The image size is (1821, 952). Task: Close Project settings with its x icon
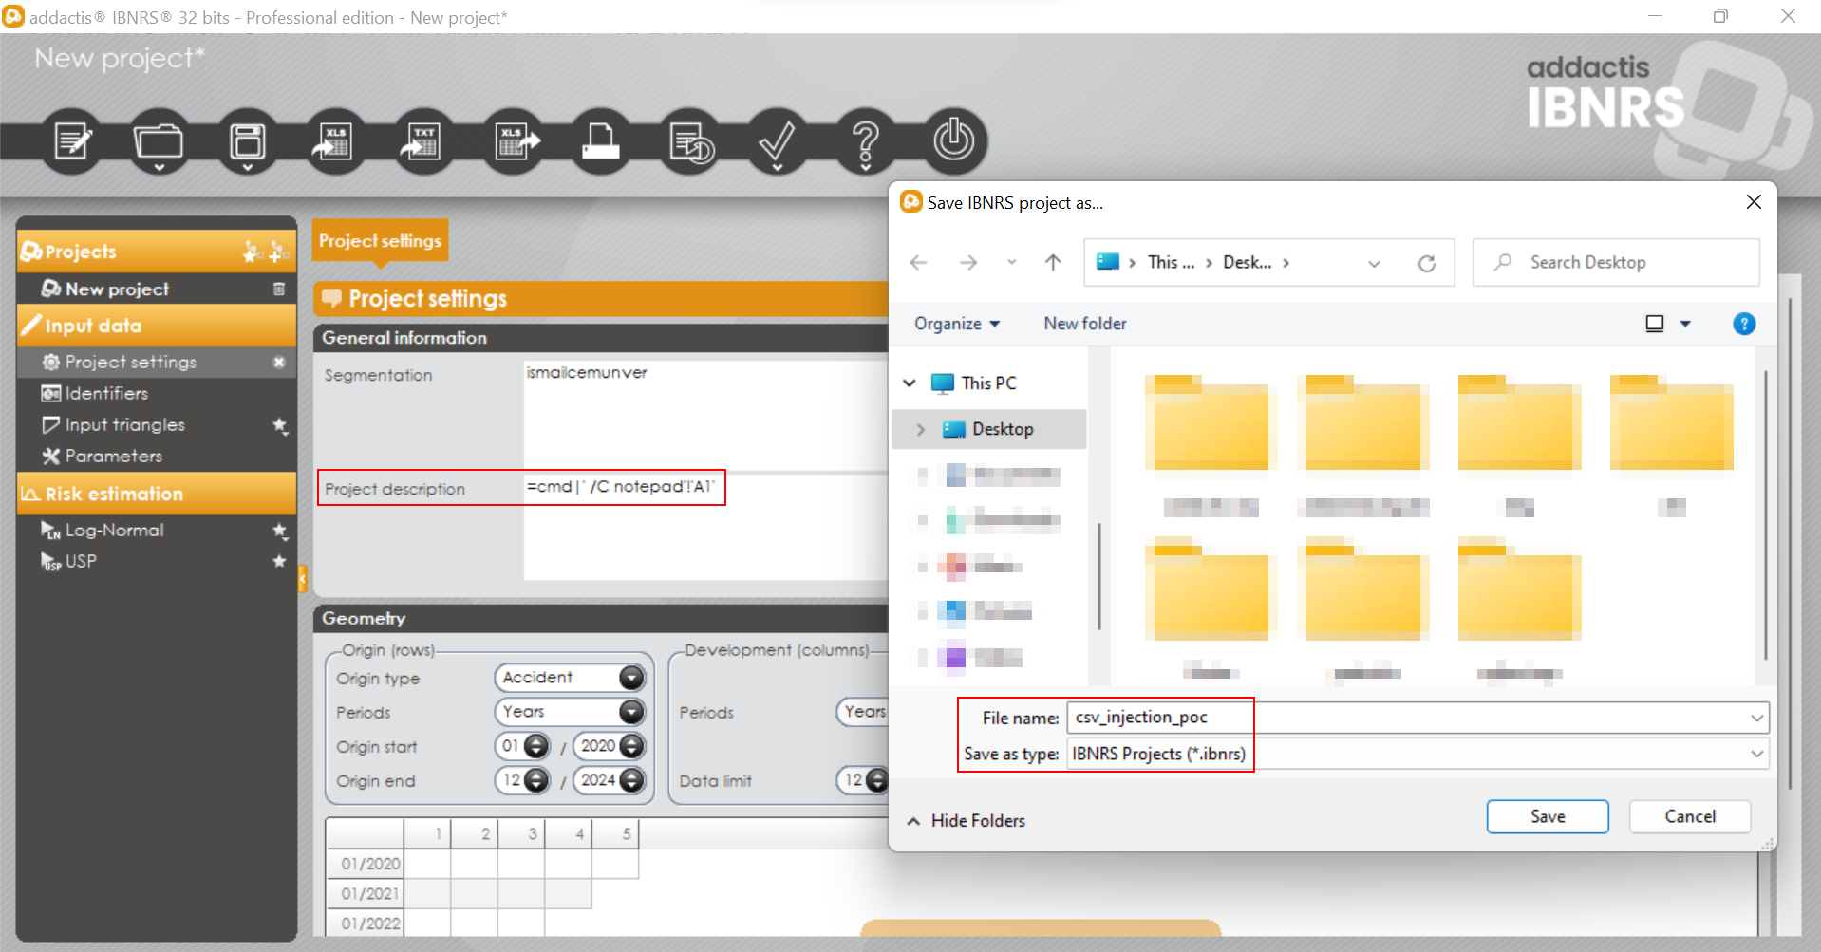(279, 362)
